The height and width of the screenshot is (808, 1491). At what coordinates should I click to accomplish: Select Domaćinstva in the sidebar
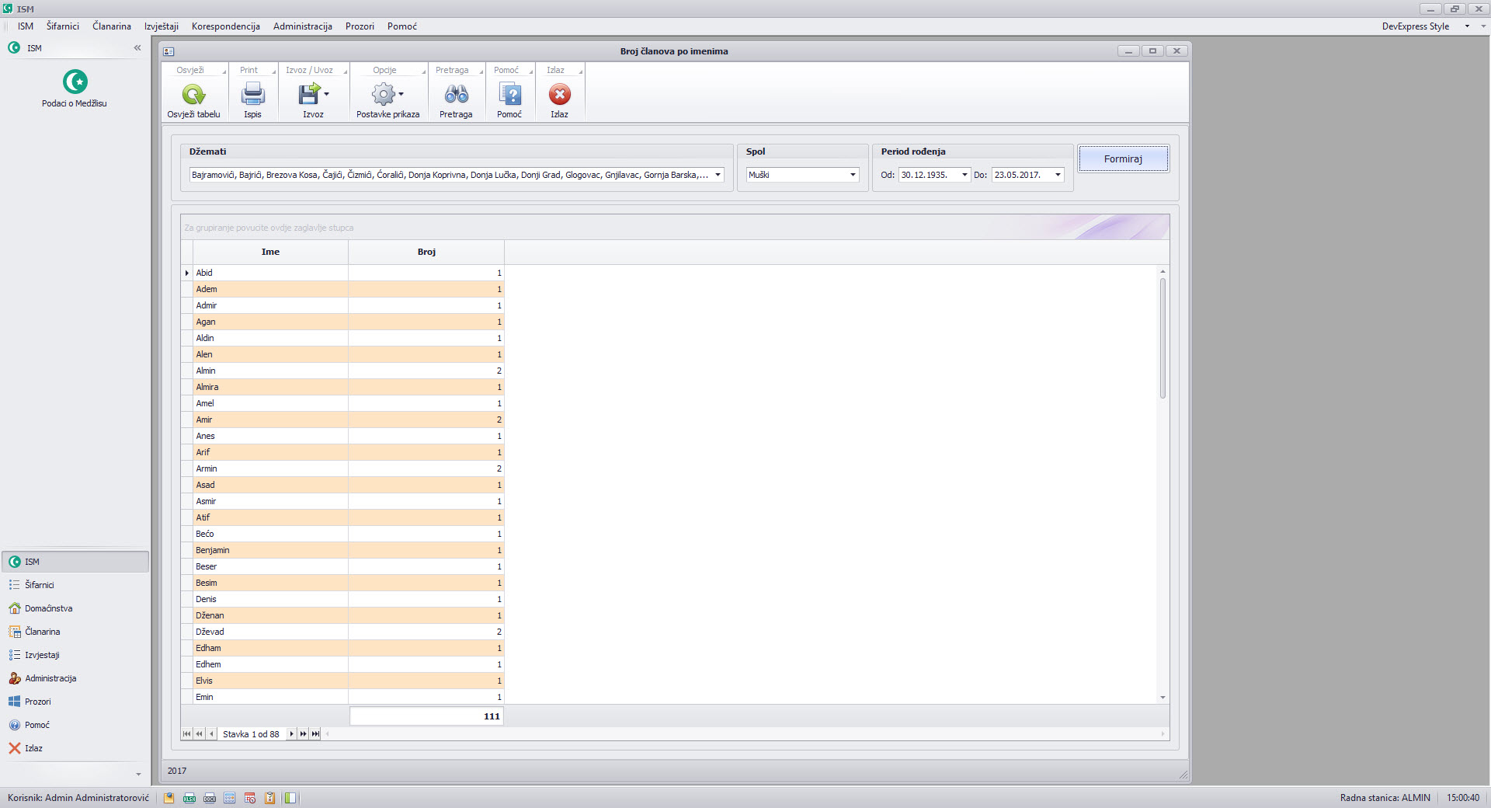[x=48, y=608]
